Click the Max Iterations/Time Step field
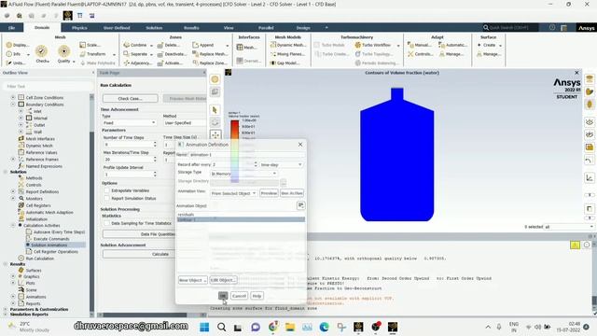The height and width of the screenshot is (336, 597). (129, 160)
